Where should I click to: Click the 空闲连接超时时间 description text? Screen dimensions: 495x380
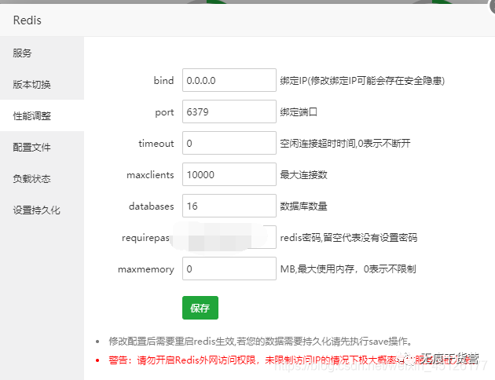coord(345,144)
